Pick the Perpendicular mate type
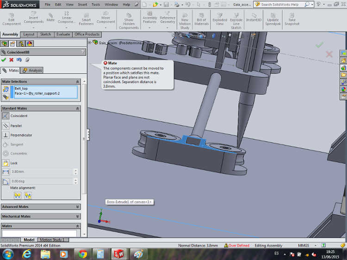 [6, 135]
